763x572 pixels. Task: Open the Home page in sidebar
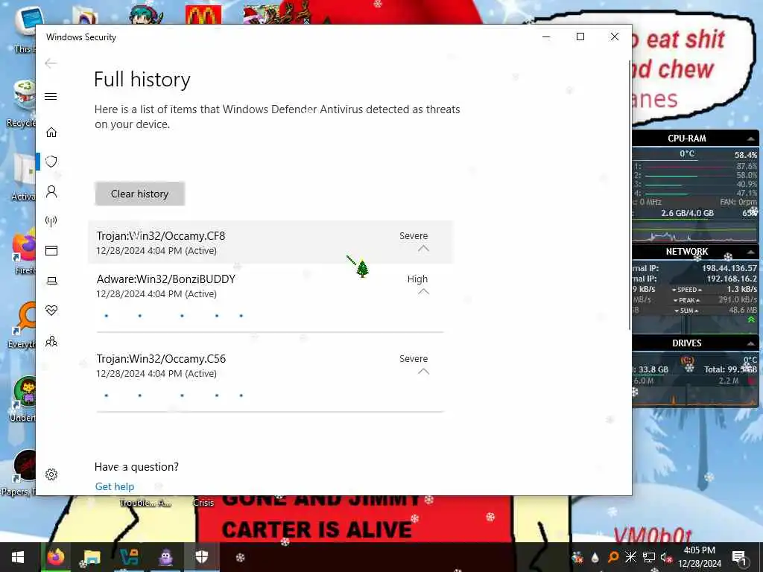click(51, 133)
